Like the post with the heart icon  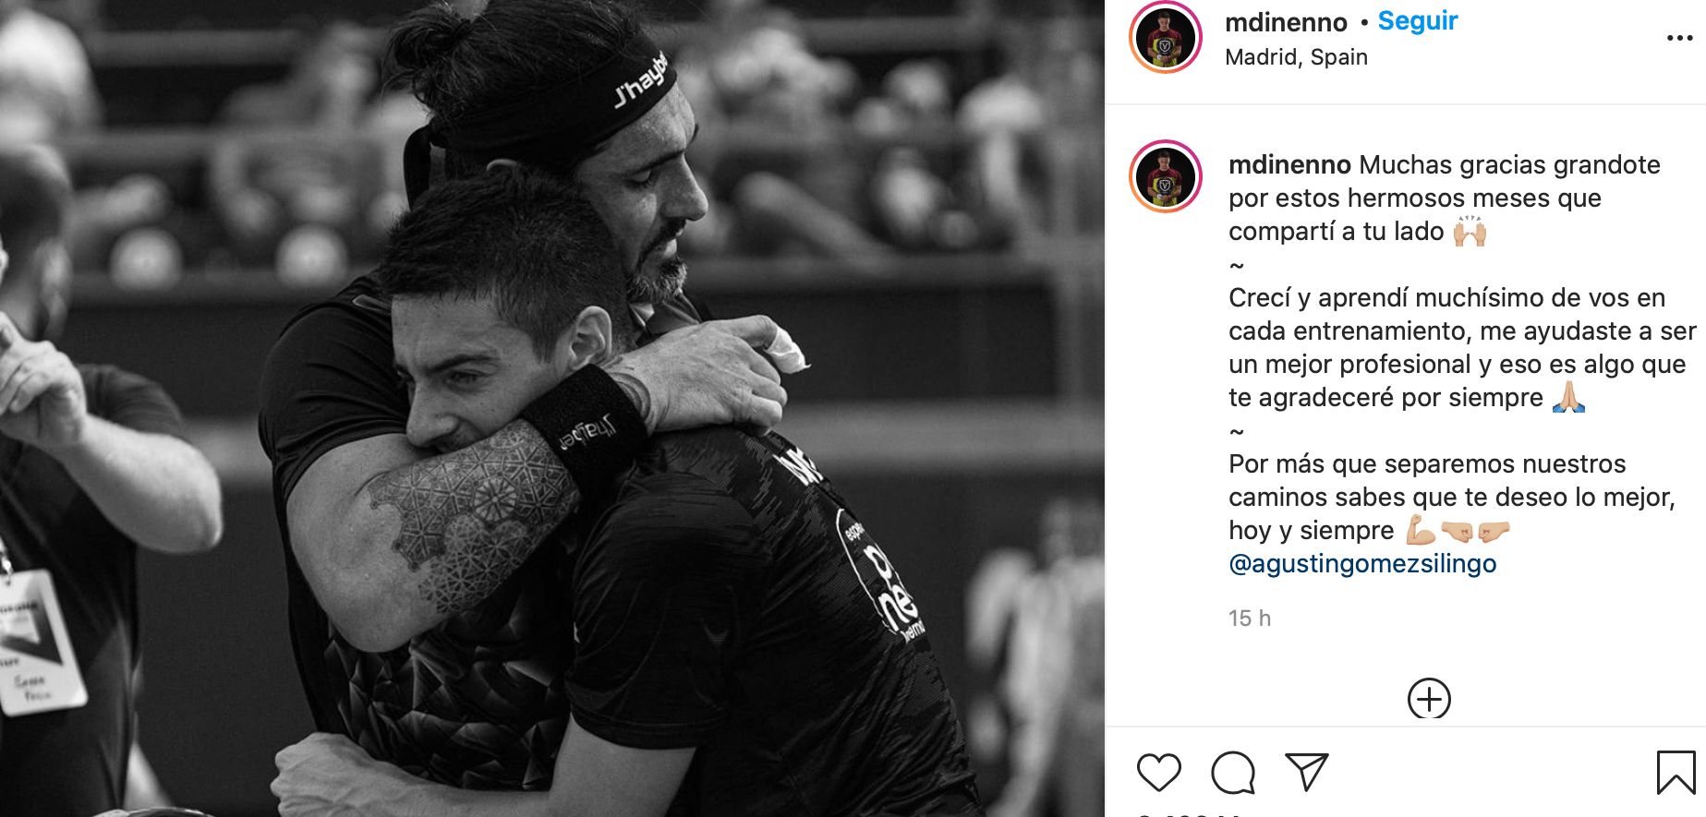(x=1158, y=773)
